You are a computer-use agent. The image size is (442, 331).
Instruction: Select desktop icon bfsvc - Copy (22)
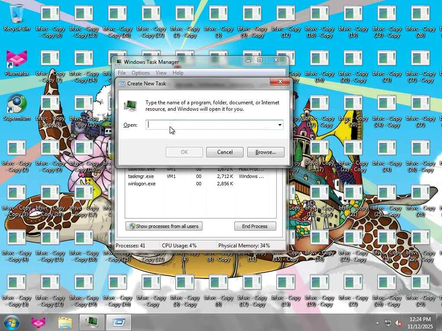pos(353,290)
